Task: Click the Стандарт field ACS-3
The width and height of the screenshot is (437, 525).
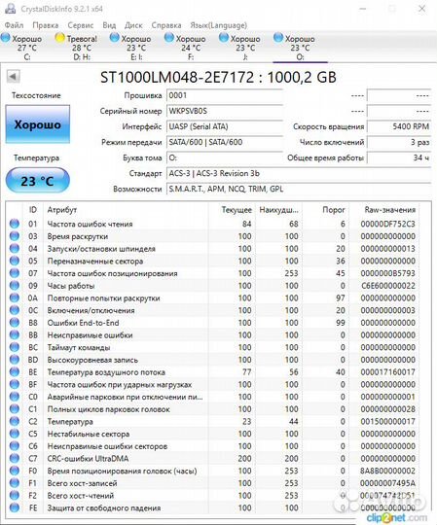Action: [299, 173]
